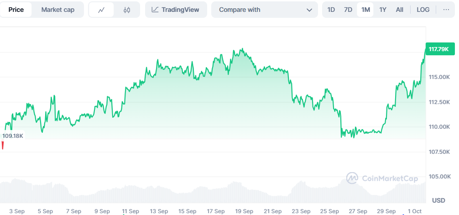Viewport: 459px width, 215px height.
Task: Open the TradingView chart icon
Action: pyautogui.click(x=155, y=10)
